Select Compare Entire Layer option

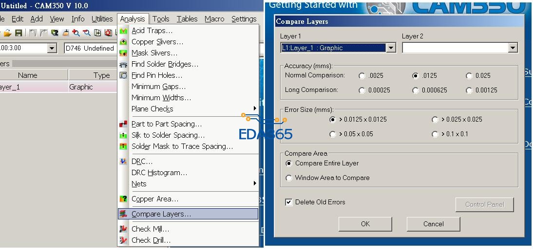pos(289,163)
